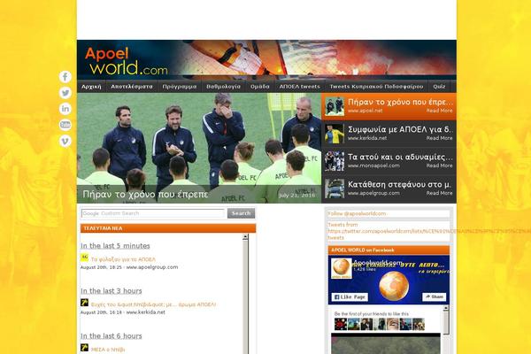Image resolution: width=531 pixels, height=354 pixels.
Task: Open the Quiz menu item
Action: (x=439, y=87)
